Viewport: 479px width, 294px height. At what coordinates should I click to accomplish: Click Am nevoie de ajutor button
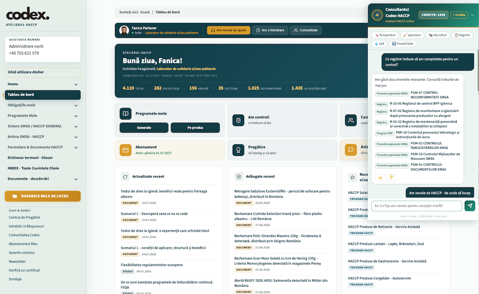tap(229, 30)
